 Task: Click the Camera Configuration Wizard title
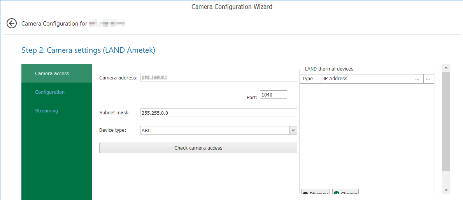(x=232, y=7)
